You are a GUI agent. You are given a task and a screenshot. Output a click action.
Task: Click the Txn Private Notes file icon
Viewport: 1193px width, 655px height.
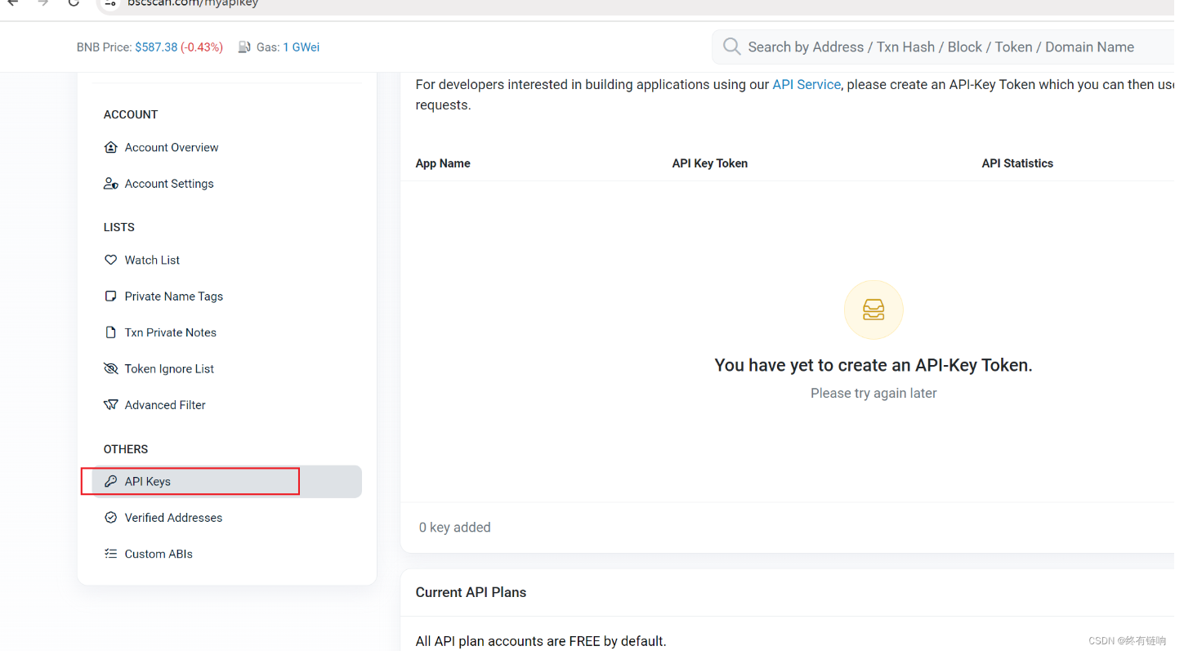[111, 332]
